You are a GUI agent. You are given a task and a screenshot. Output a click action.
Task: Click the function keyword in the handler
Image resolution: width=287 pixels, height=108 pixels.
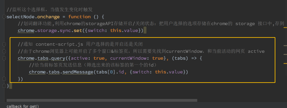point(79,17)
